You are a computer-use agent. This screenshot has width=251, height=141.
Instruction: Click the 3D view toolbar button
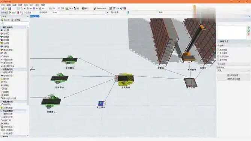(x=52, y=8)
